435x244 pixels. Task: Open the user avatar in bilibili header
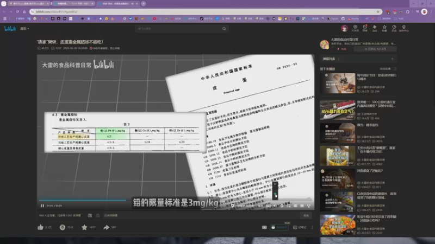[x=345, y=28]
